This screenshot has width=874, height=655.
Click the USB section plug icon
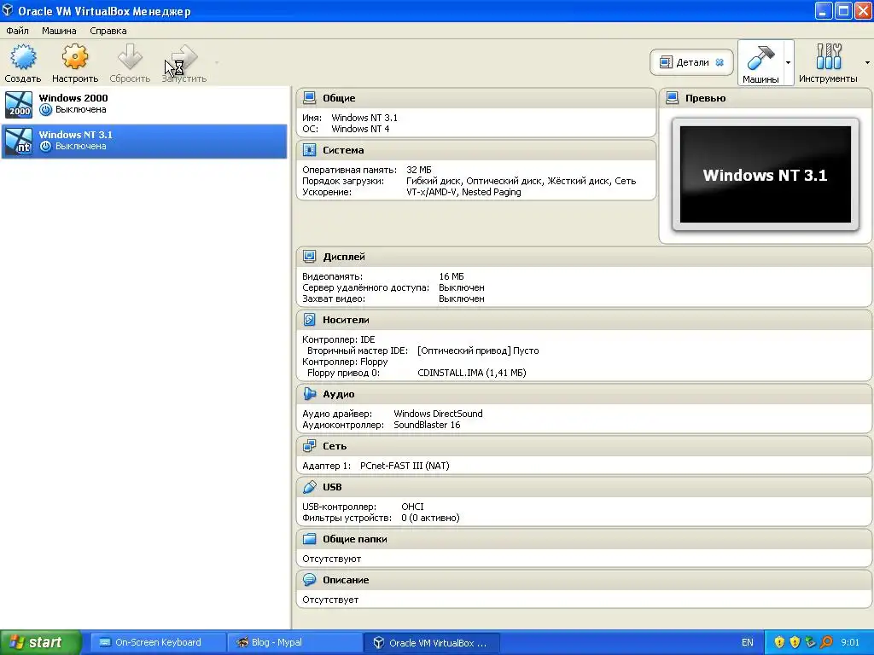click(x=309, y=487)
